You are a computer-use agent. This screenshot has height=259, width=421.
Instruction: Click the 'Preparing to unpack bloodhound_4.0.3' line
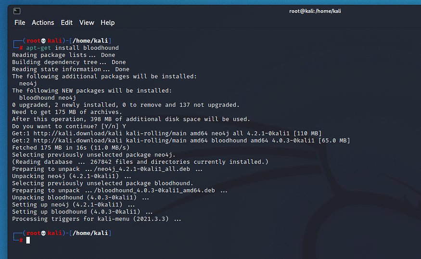tap(120, 191)
